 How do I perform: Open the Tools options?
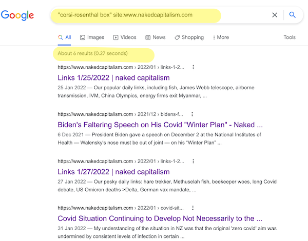pyautogui.click(x=290, y=37)
